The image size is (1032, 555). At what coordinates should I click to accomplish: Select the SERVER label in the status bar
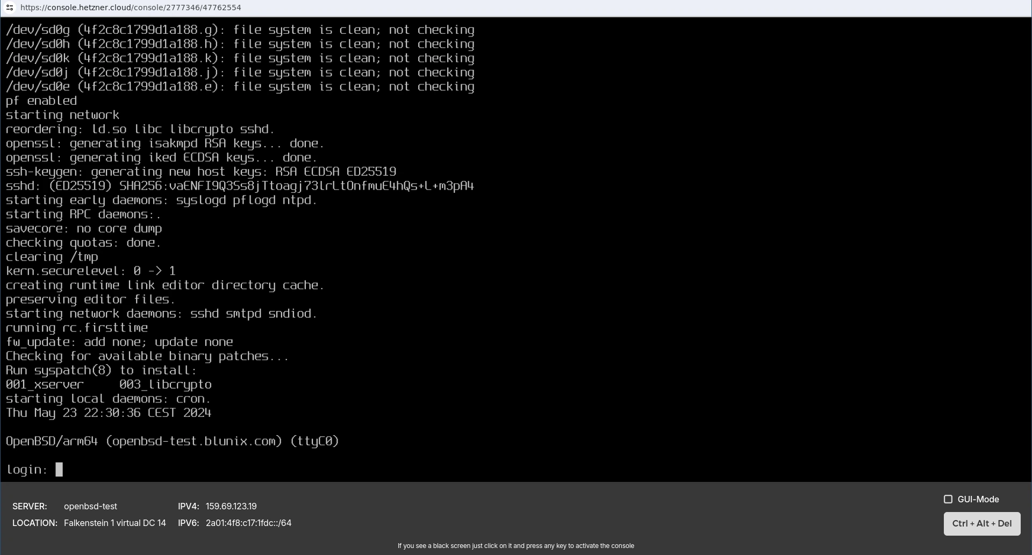pos(30,506)
